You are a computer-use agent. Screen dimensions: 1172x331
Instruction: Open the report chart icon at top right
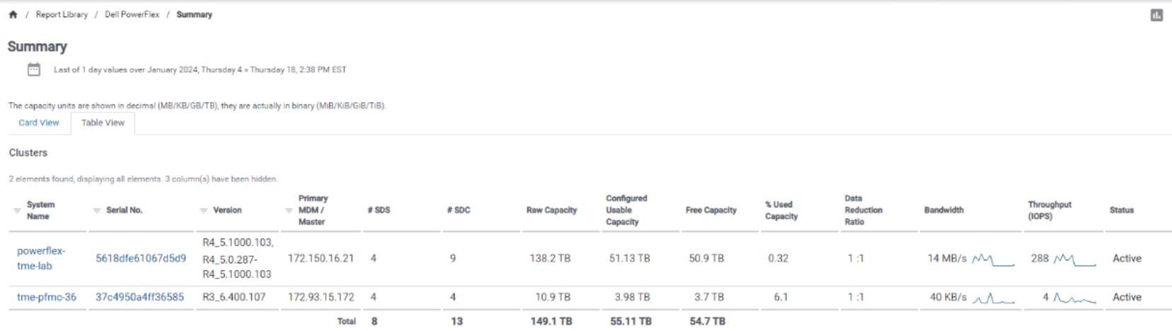pyautogui.click(x=1156, y=15)
